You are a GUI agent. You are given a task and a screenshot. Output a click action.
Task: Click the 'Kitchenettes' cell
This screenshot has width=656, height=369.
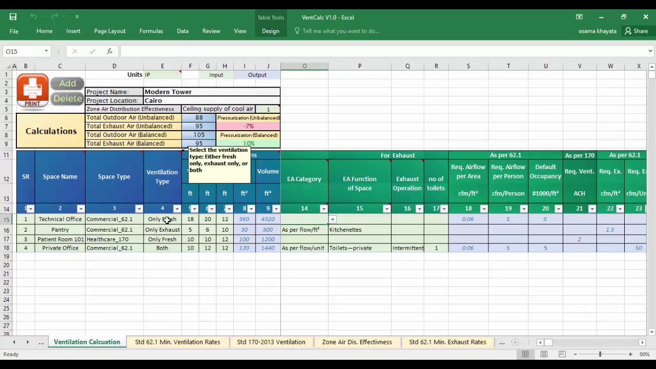(x=359, y=230)
